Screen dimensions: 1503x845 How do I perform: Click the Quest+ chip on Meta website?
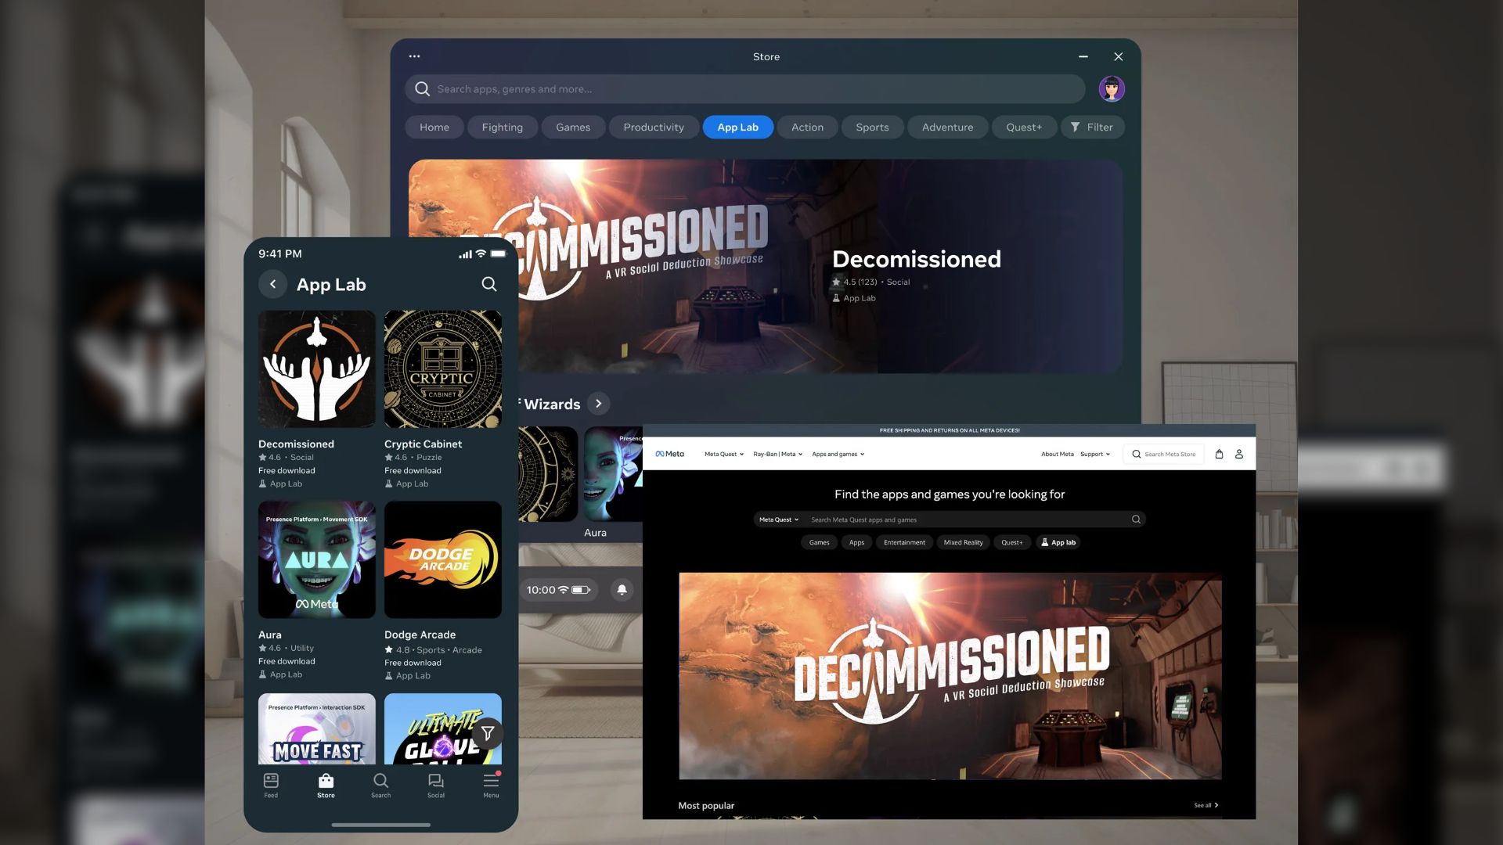pyautogui.click(x=1012, y=542)
